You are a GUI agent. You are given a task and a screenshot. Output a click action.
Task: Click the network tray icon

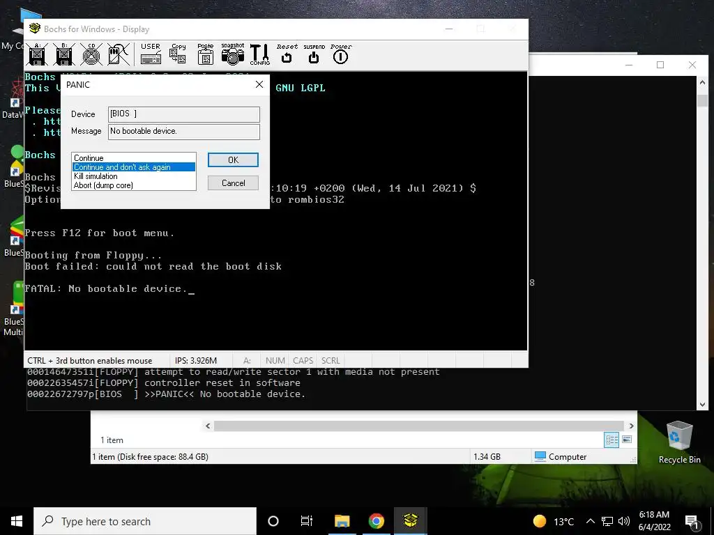[607, 521]
